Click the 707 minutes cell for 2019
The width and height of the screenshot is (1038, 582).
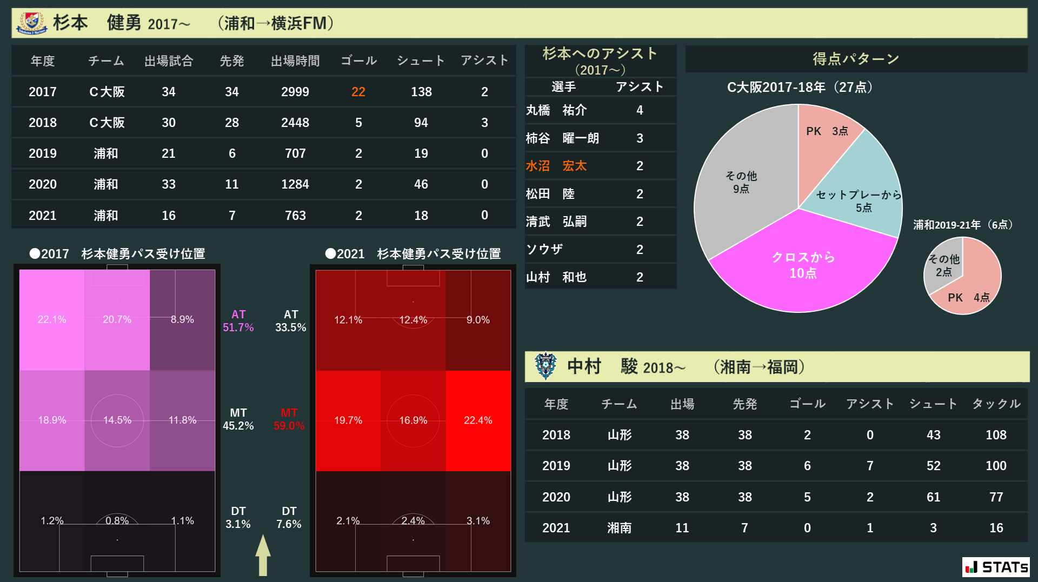click(x=295, y=153)
